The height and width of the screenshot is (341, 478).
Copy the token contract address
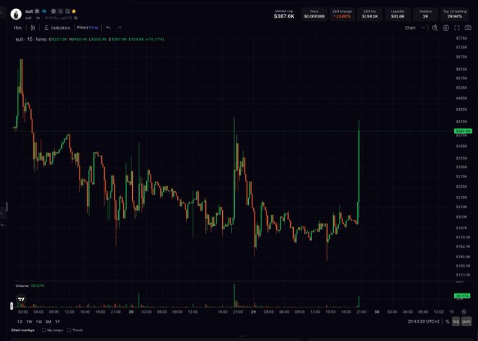click(x=76, y=18)
